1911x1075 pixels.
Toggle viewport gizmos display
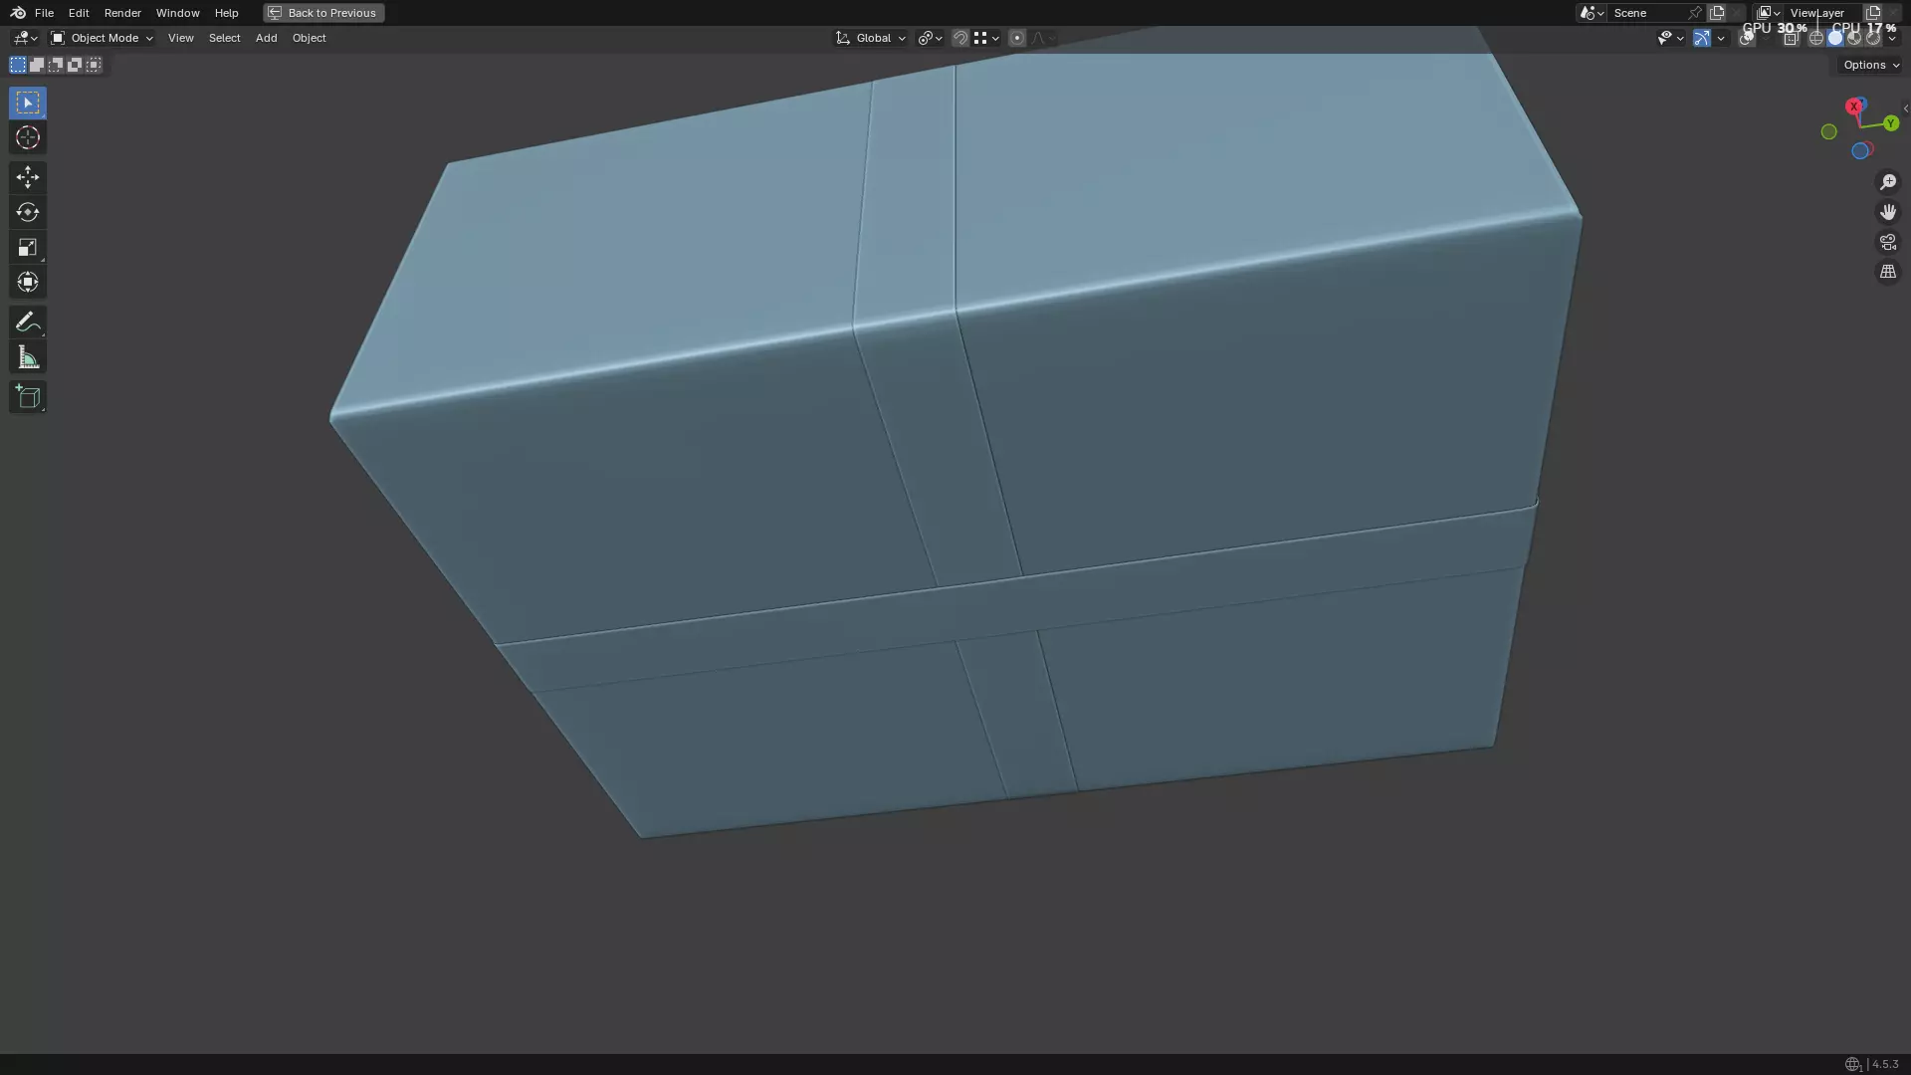tap(1702, 38)
